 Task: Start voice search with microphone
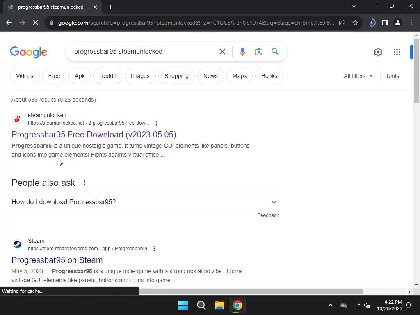click(242, 52)
